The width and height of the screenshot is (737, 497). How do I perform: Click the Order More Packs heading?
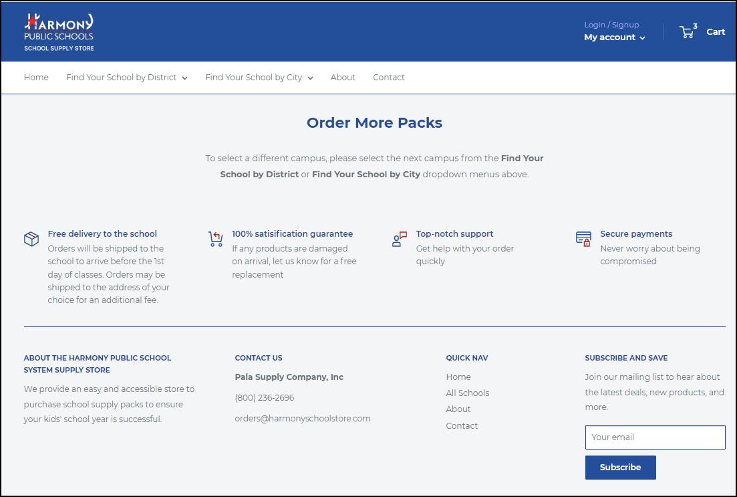(x=375, y=123)
